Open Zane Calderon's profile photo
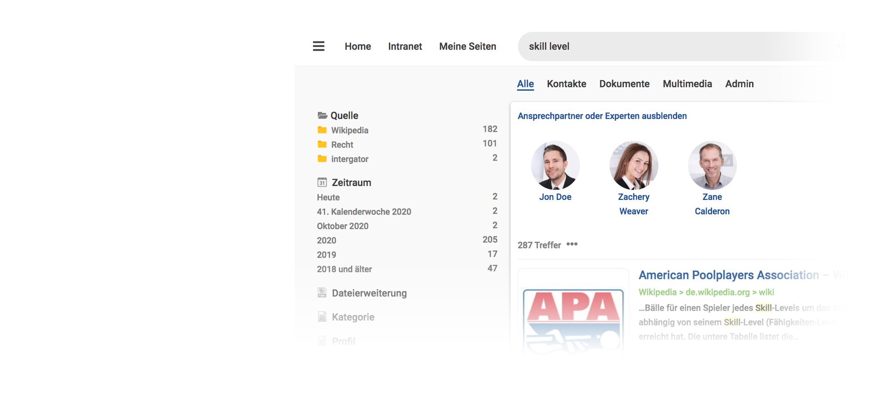 712,165
